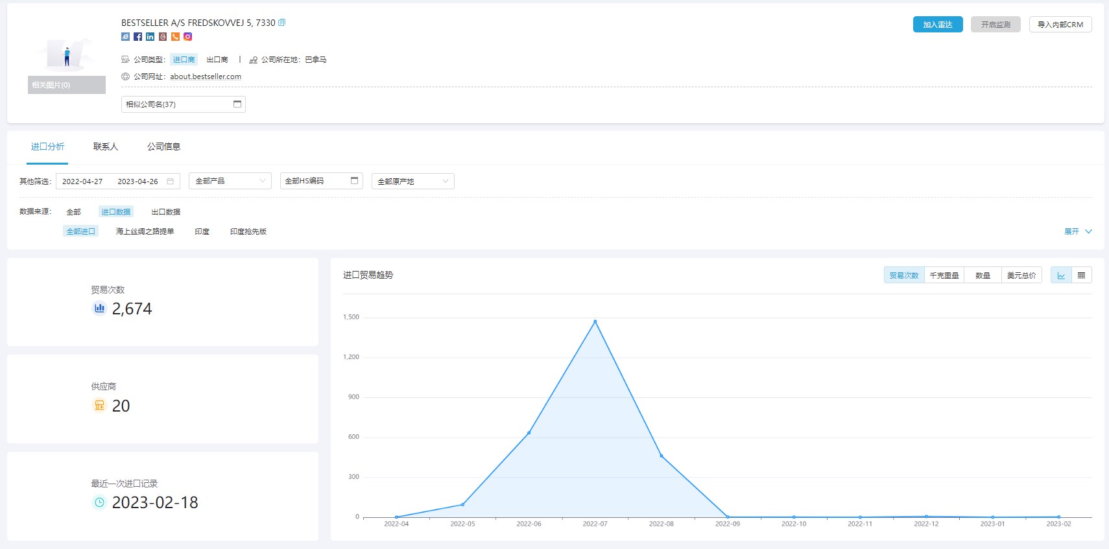Switch to the 联系人 tab
This screenshot has width=1109, height=549.
point(106,146)
